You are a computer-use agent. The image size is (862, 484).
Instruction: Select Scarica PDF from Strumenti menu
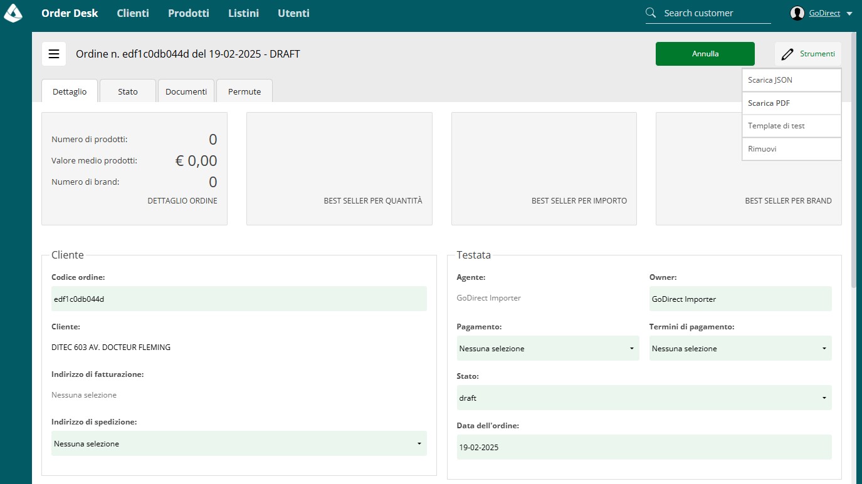(791, 103)
